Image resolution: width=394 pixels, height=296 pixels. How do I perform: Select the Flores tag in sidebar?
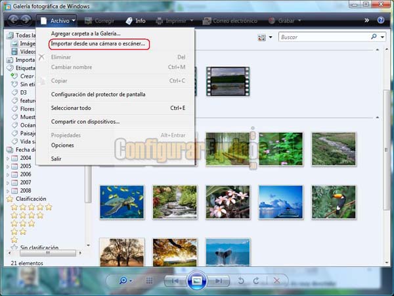click(24, 109)
